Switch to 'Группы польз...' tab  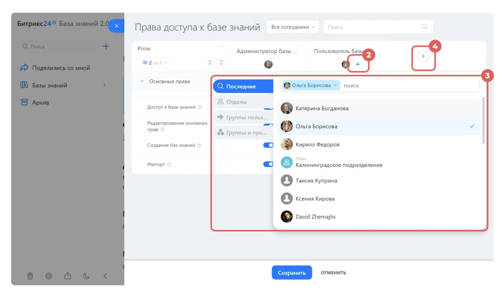(243, 117)
